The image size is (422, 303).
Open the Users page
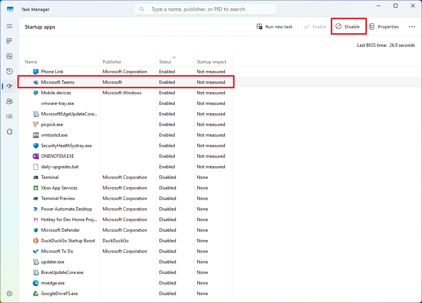pos(9,101)
